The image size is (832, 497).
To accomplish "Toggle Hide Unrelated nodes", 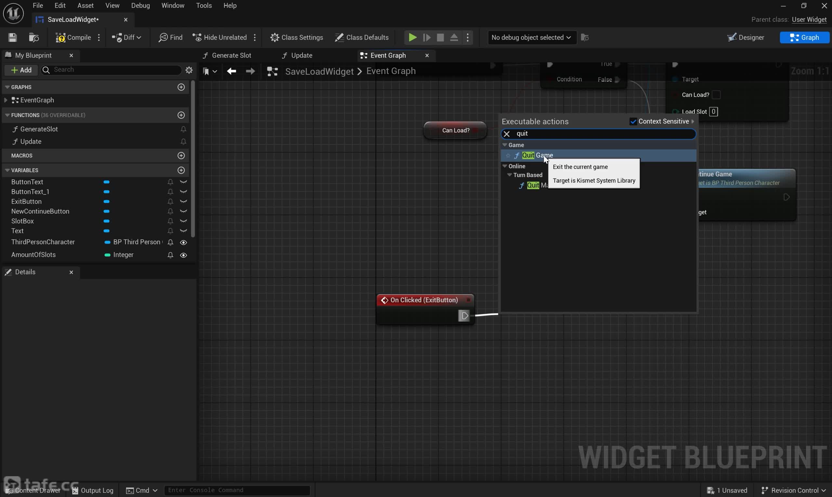I will (x=219, y=37).
